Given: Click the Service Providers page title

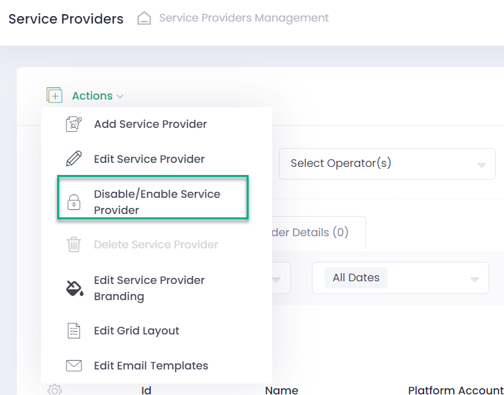Looking at the screenshot, I should [x=66, y=19].
